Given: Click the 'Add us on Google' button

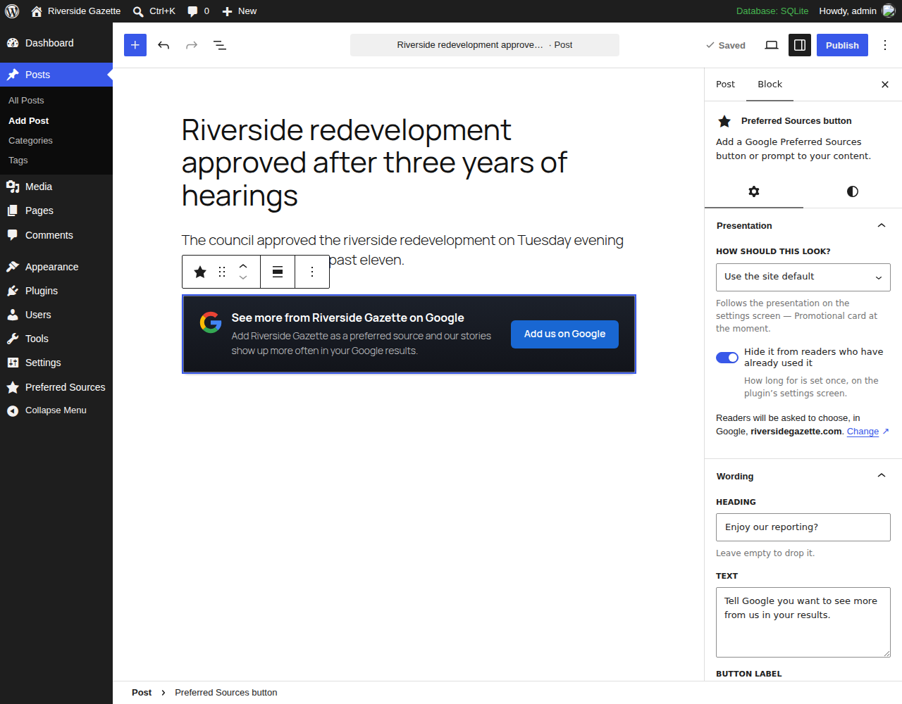Looking at the screenshot, I should (x=564, y=334).
